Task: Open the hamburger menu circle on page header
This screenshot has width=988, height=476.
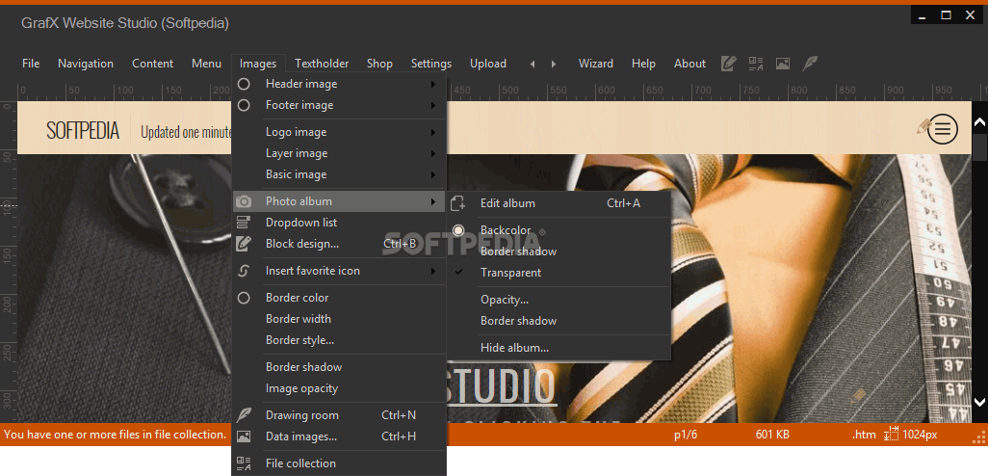Action: pyautogui.click(x=943, y=129)
